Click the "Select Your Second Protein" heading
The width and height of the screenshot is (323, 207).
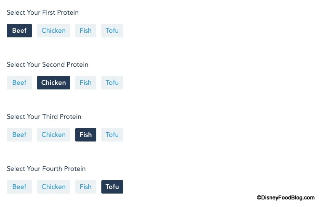(x=48, y=65)
